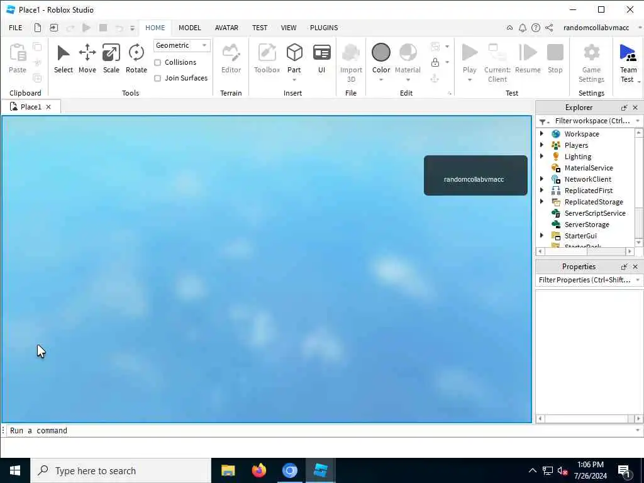The height and width of the screenshot is (483, 644).
Task: Open the UI insert tool
Action: 321,59
